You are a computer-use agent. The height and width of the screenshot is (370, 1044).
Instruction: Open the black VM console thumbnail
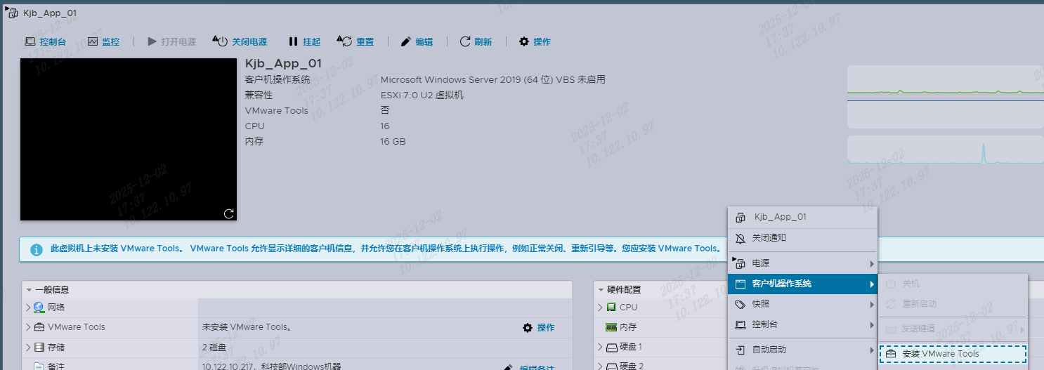tap(129, 139)
